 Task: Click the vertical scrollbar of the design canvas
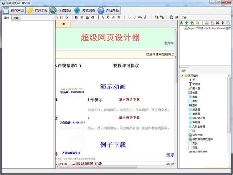click(x=176, y=57)
